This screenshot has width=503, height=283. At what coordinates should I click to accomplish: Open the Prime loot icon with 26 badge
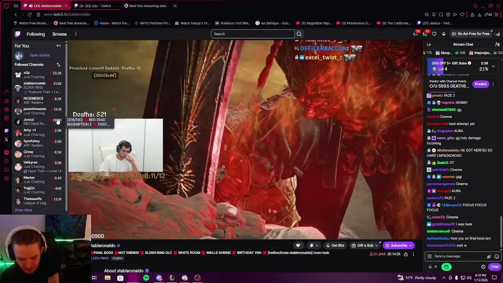click(x=415, y=34)
